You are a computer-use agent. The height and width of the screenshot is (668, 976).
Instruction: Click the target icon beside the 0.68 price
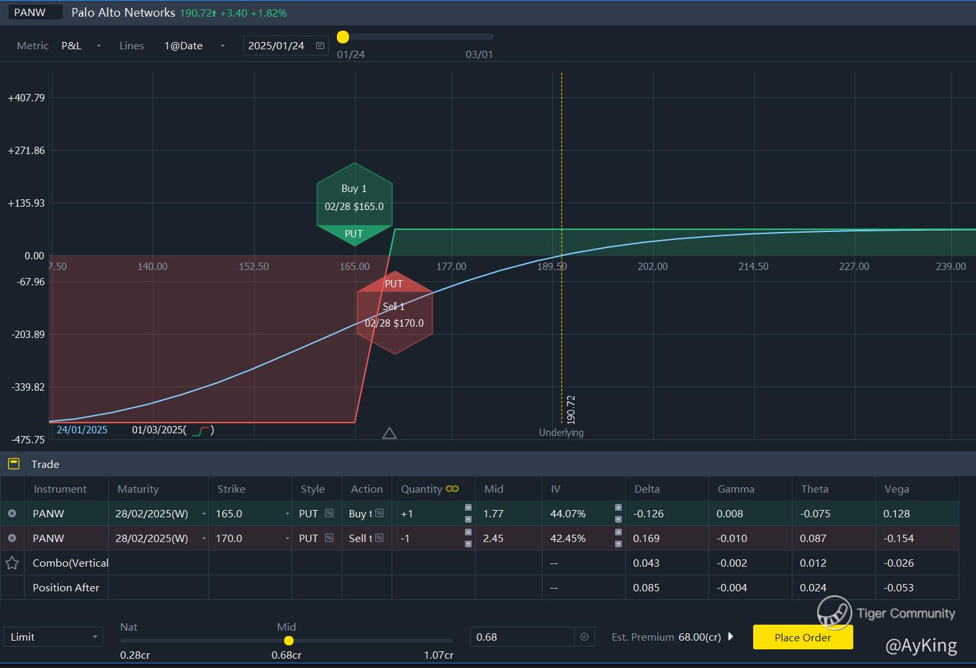584,637
